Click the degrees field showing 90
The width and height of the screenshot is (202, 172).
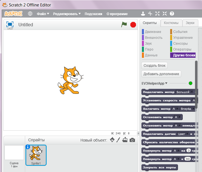click(187, 159)
